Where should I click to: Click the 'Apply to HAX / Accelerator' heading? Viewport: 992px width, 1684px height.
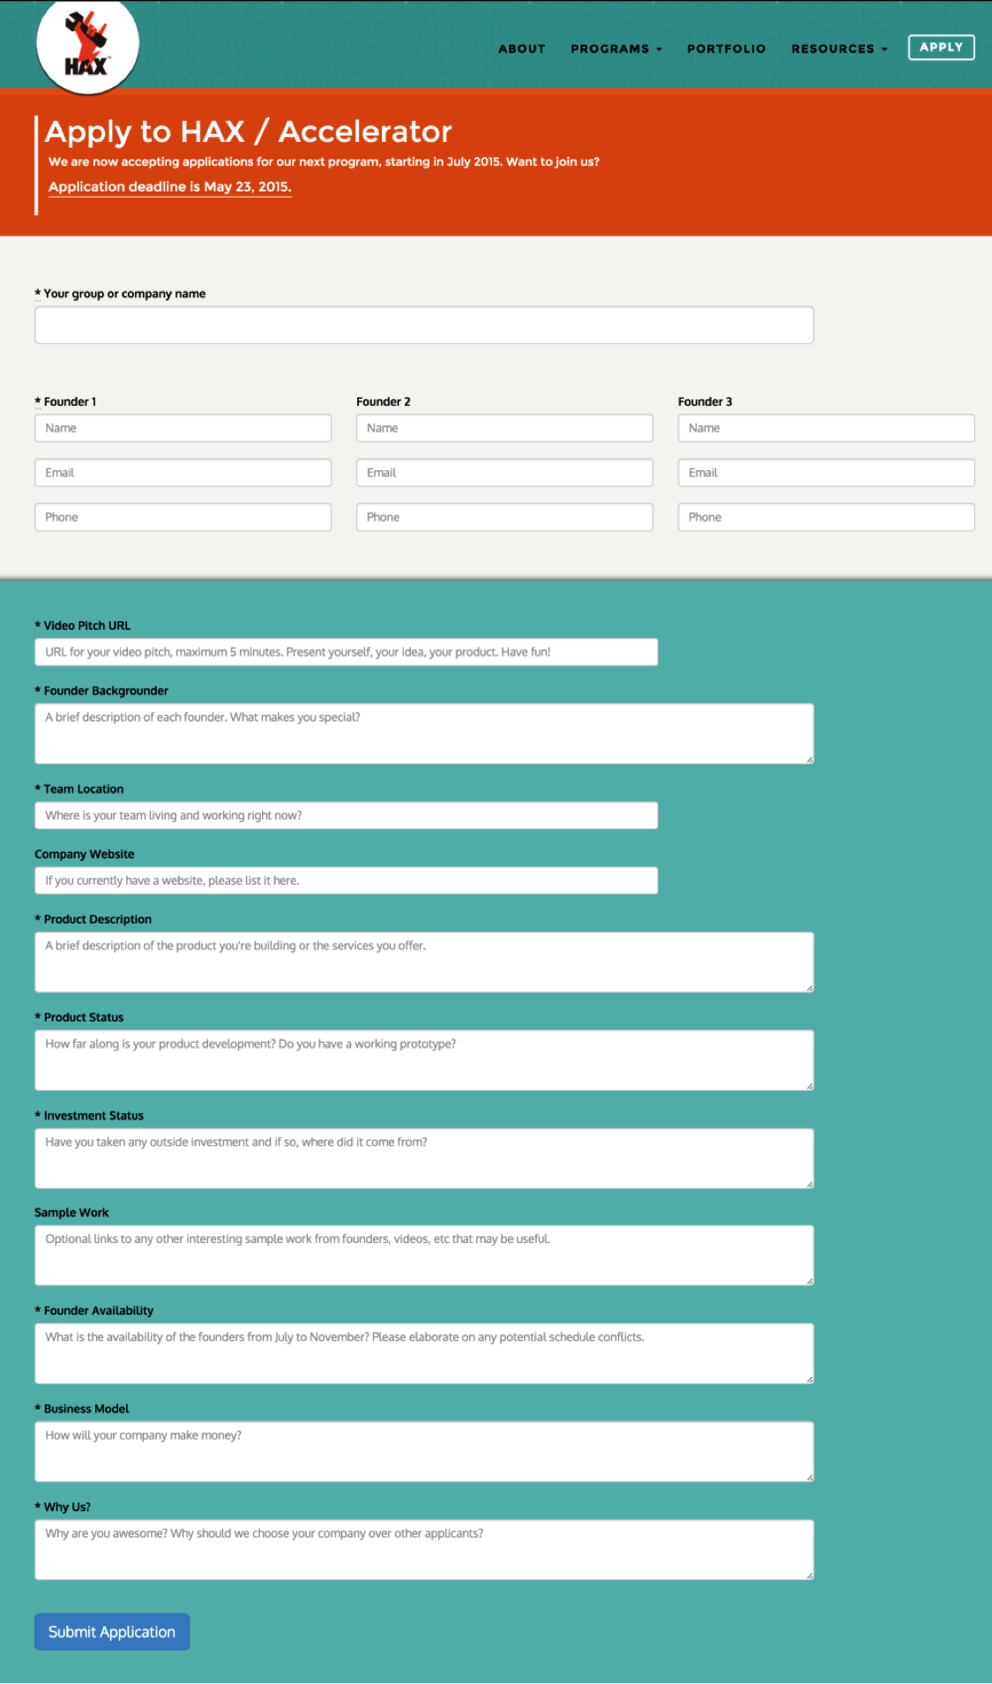point(248,131)
